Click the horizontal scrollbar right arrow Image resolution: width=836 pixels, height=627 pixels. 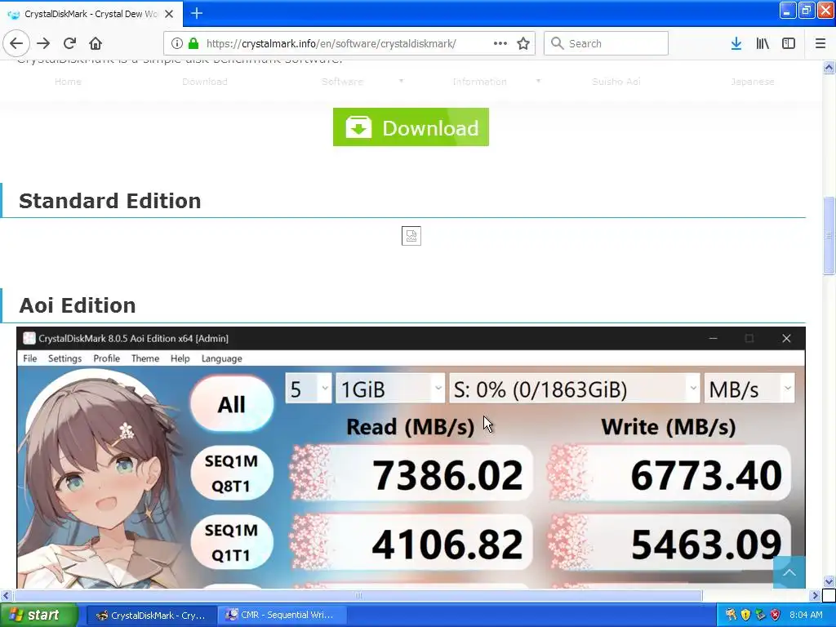pyautogui.click(x=815, y=595)
